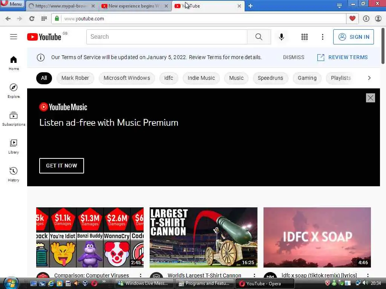Close the mypal-browser tab

pos(93,6)
